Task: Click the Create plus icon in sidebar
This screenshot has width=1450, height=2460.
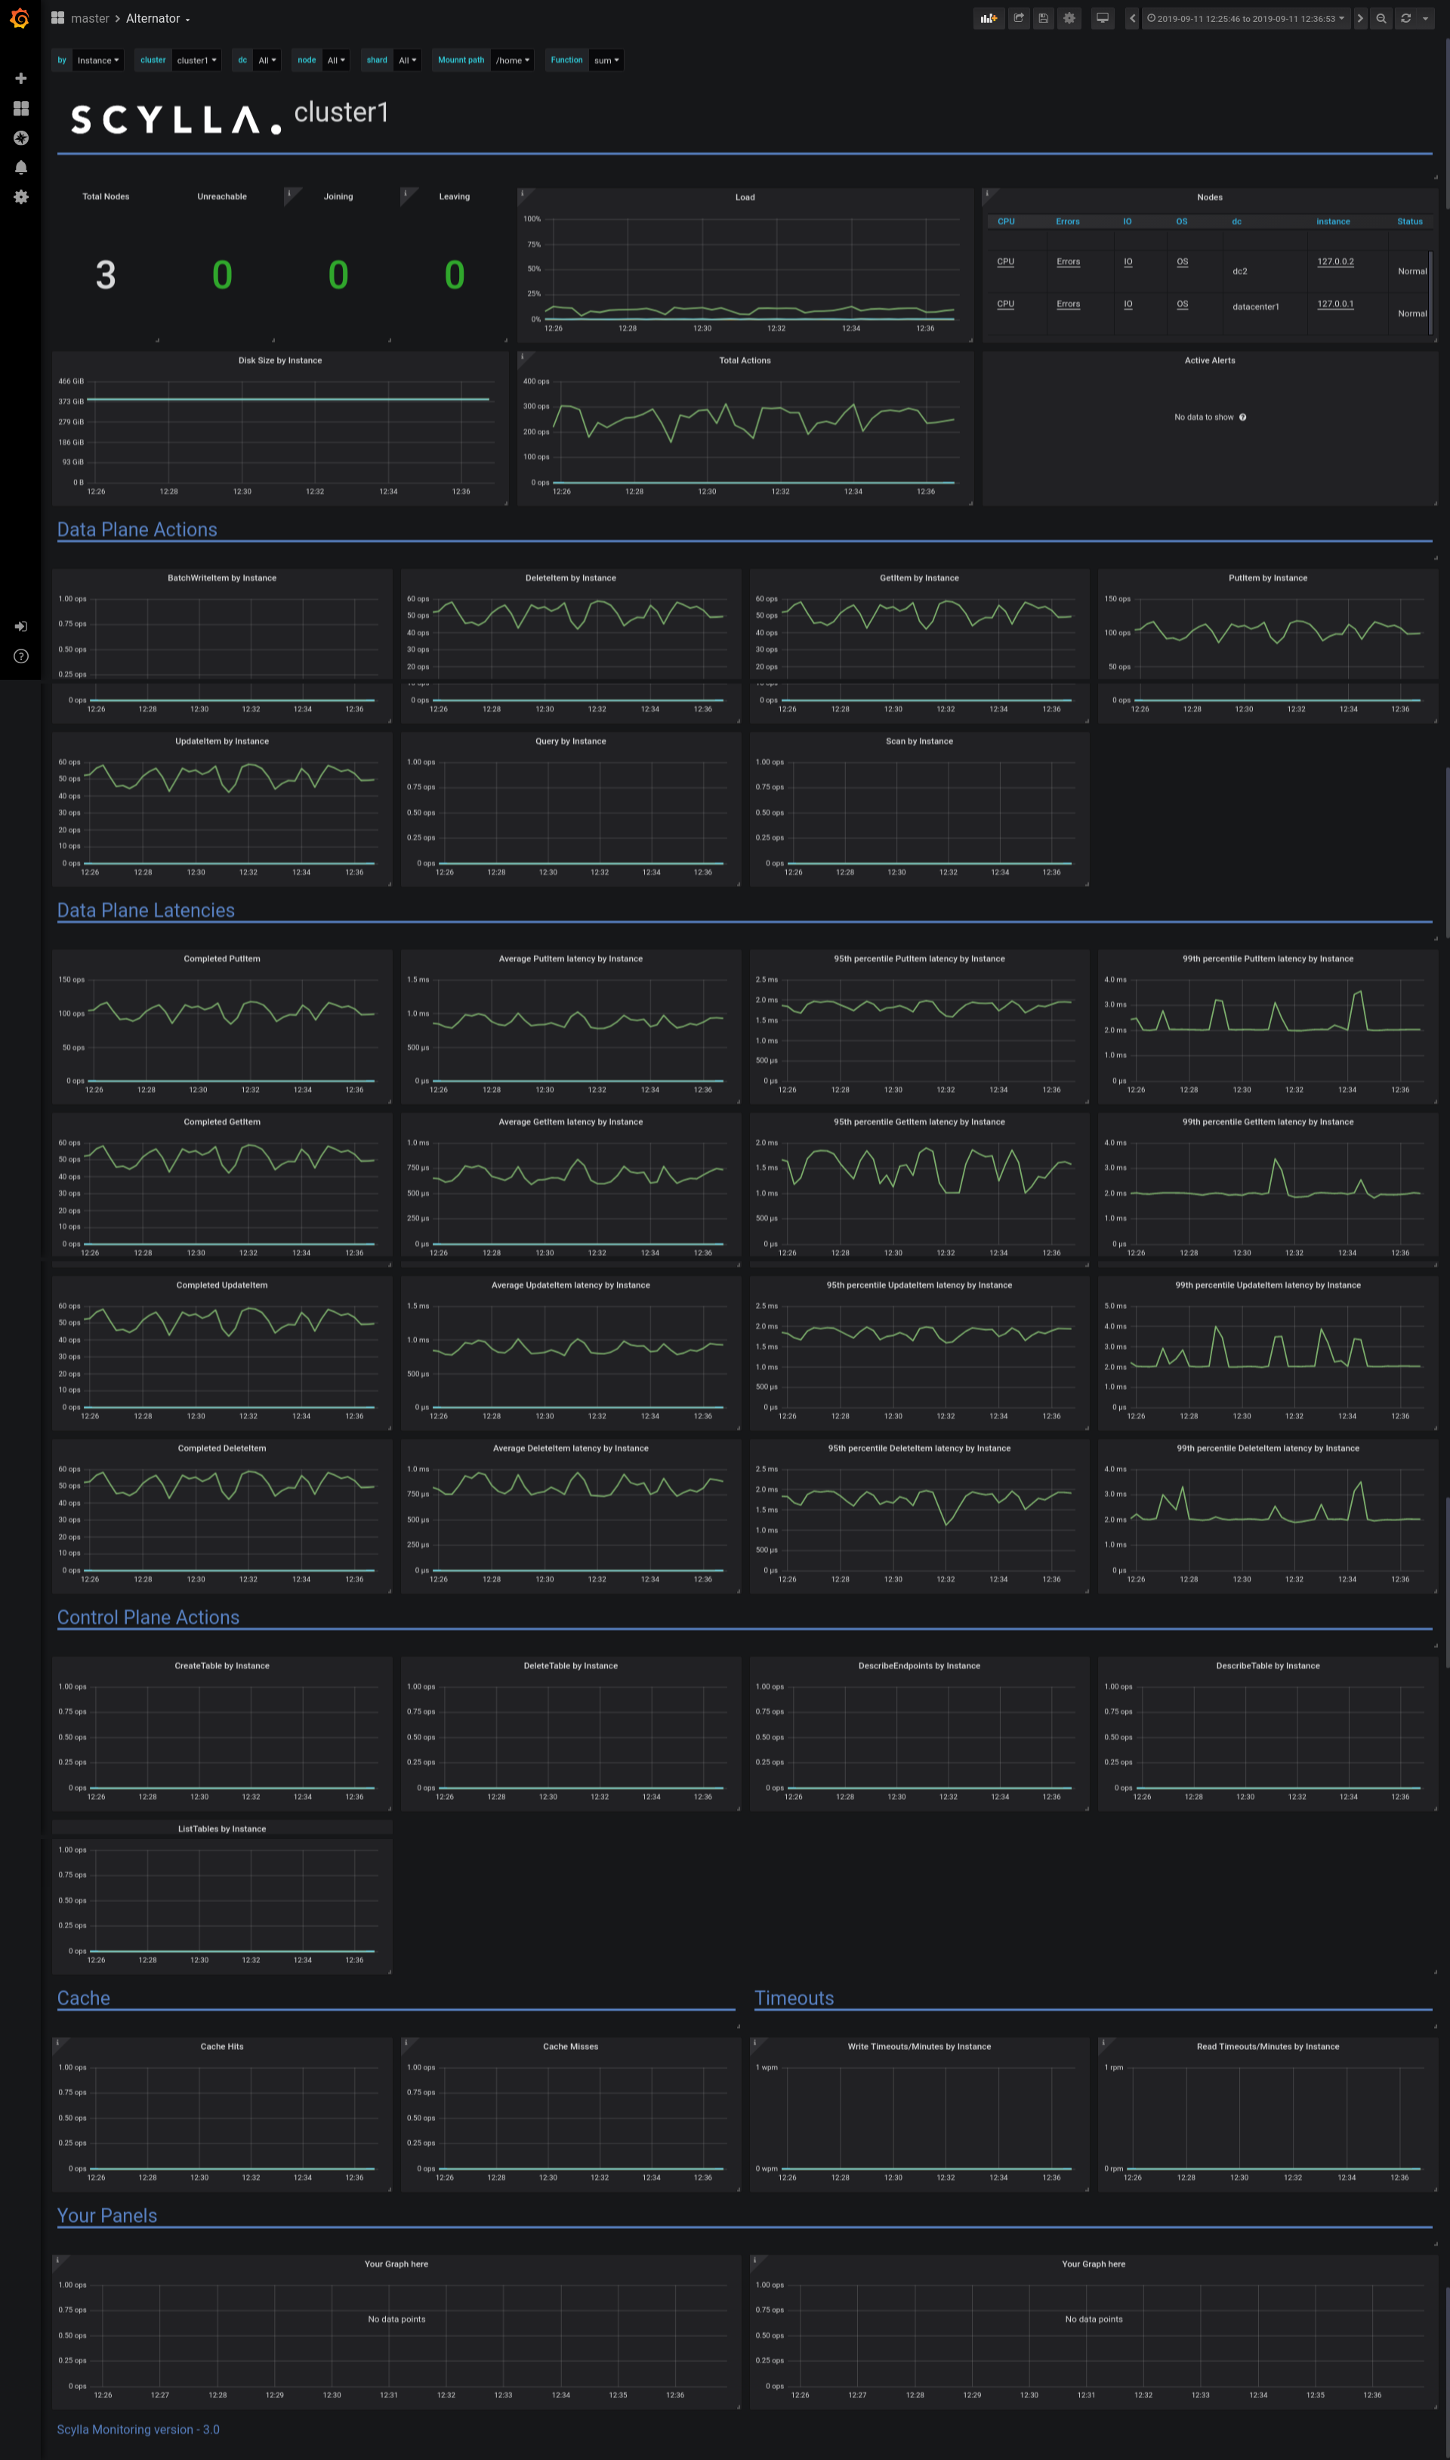Action: tap(20, 78)
